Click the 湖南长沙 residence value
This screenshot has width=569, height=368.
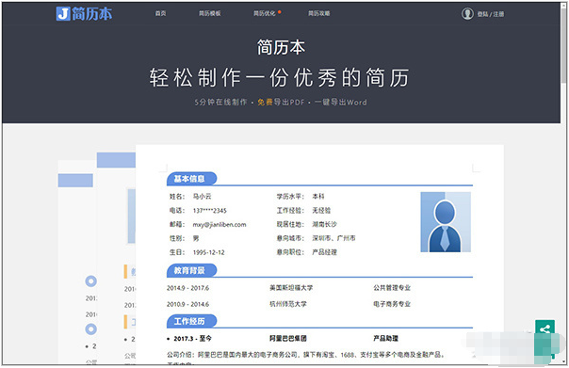(x=324, y=224)
